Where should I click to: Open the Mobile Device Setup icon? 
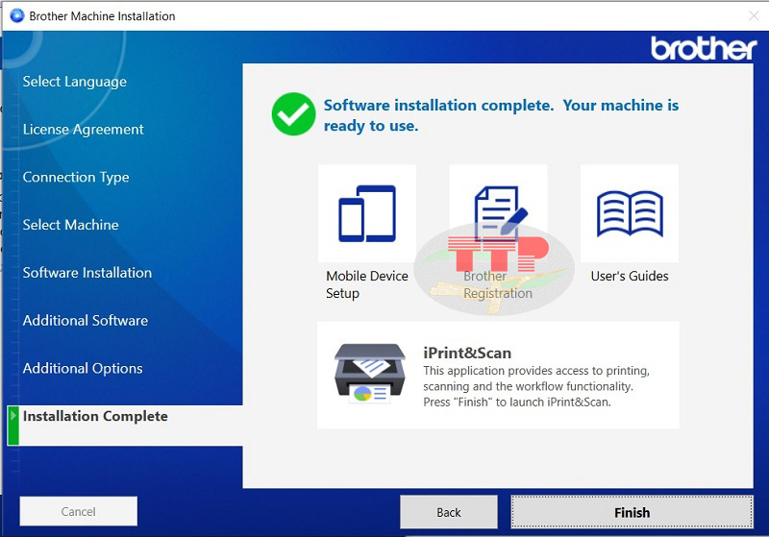367,213
